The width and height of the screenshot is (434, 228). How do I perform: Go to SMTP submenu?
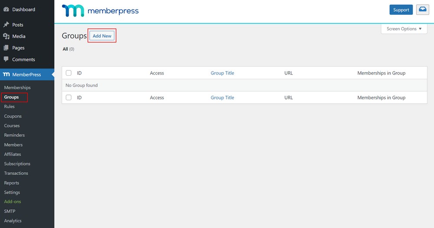[10, 211]
